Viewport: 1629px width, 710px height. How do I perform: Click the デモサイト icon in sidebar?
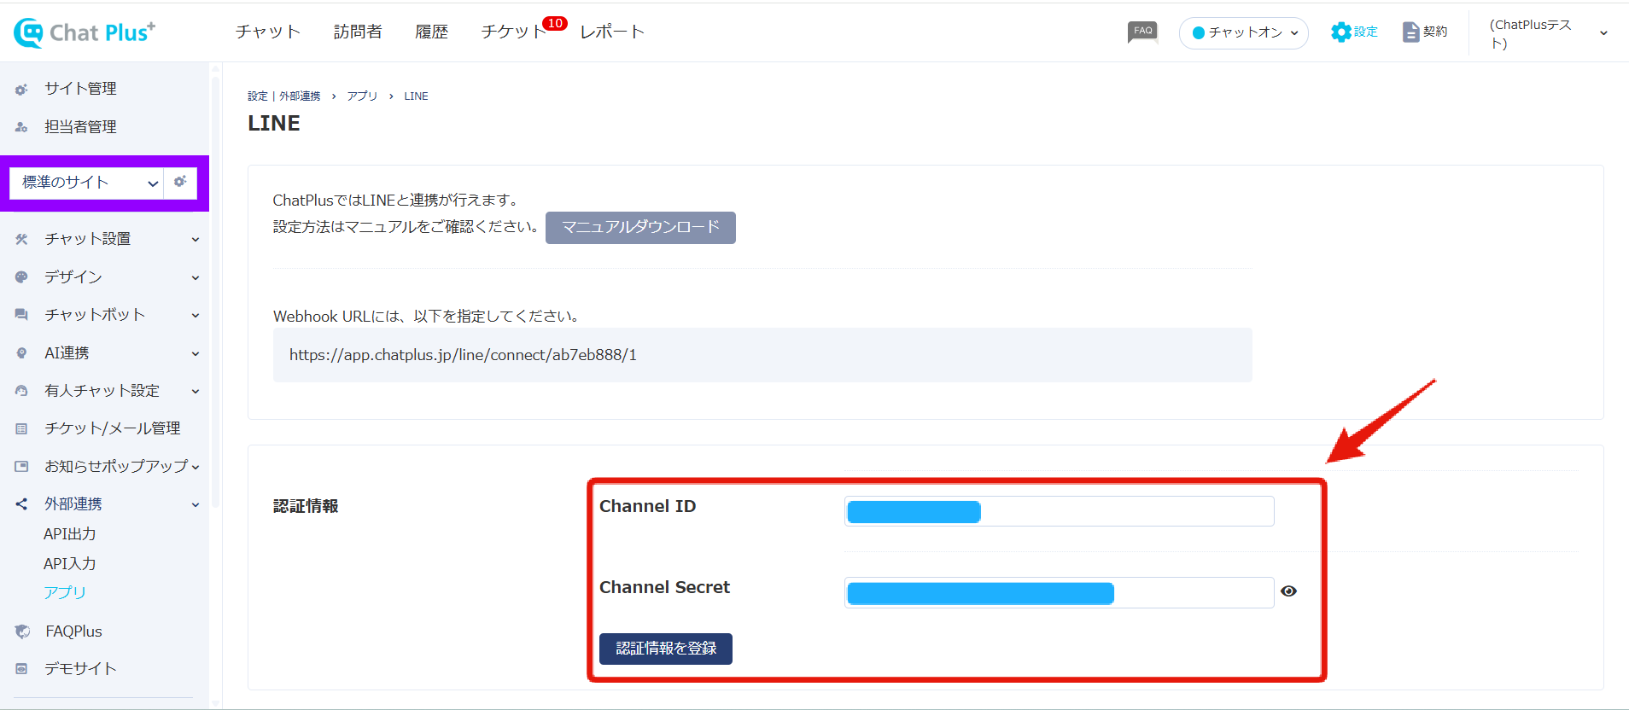click(x=21, y=669)
